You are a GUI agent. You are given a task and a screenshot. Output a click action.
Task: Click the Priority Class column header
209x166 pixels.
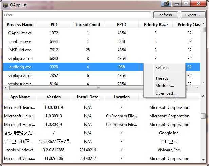click(187, 25)
